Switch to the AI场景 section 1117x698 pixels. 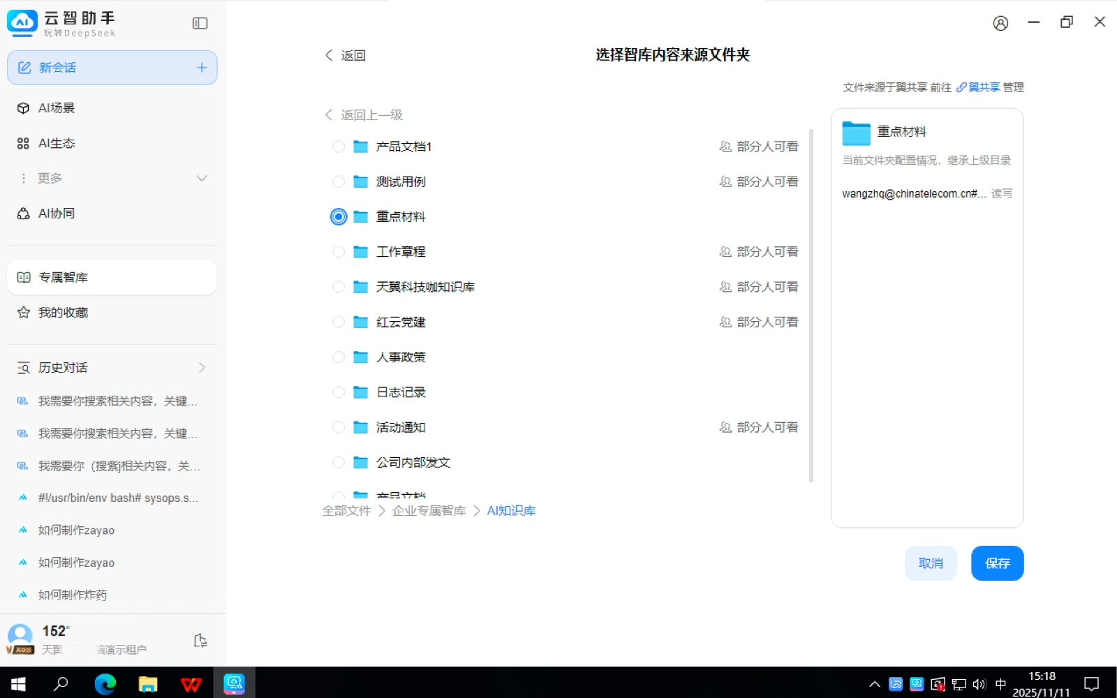(56, 108)
